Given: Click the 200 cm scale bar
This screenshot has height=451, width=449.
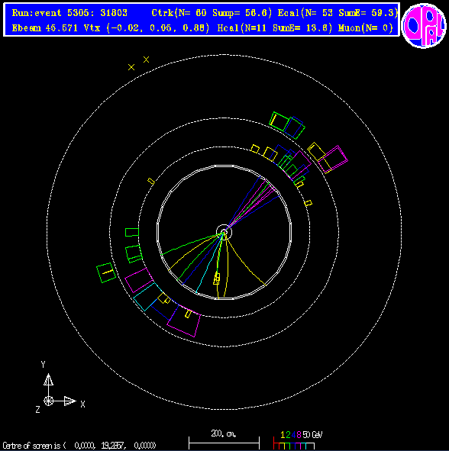Looking at the screenshot, I should (x=224, y=440).
